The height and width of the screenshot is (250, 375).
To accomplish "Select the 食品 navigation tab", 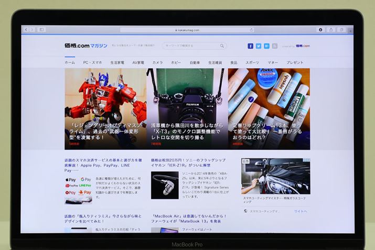I will point(234,62).
